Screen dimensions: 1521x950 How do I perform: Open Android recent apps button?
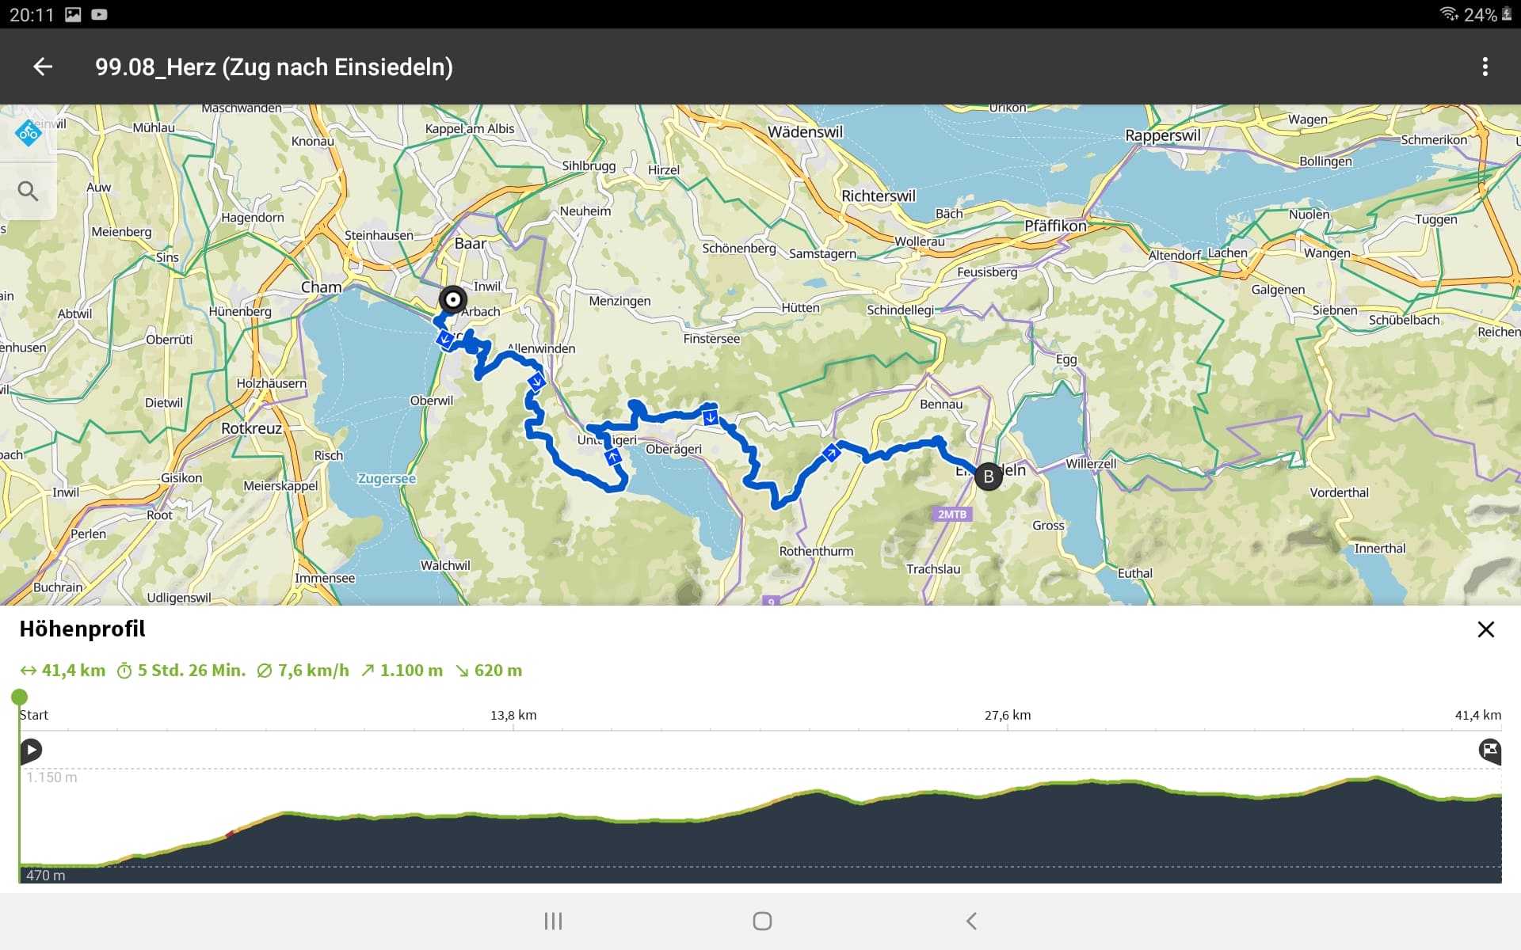click(553, 921)
